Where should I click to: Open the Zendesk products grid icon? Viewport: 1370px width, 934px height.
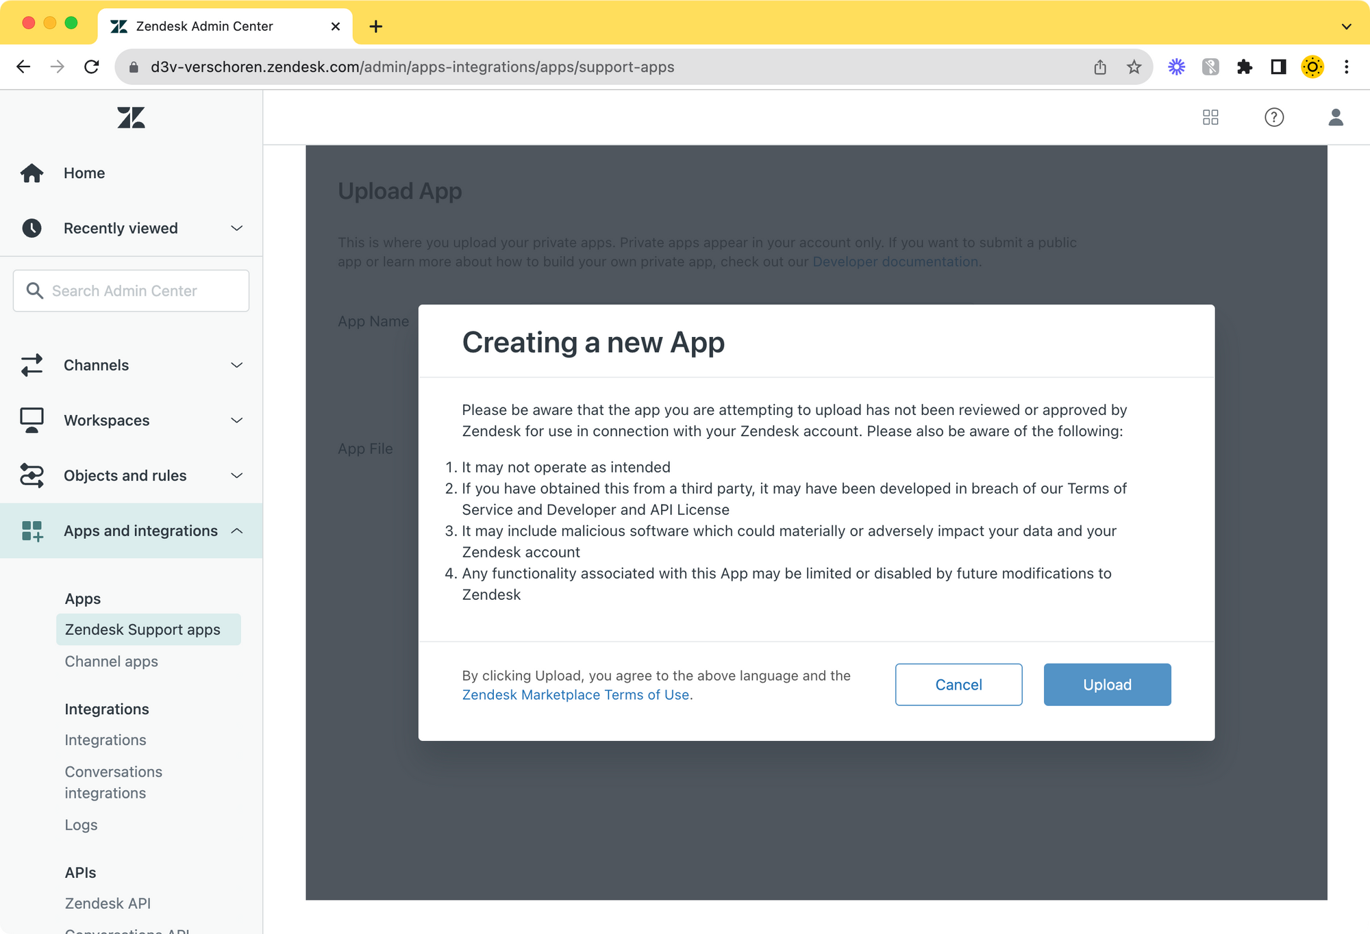[1210, 117]
